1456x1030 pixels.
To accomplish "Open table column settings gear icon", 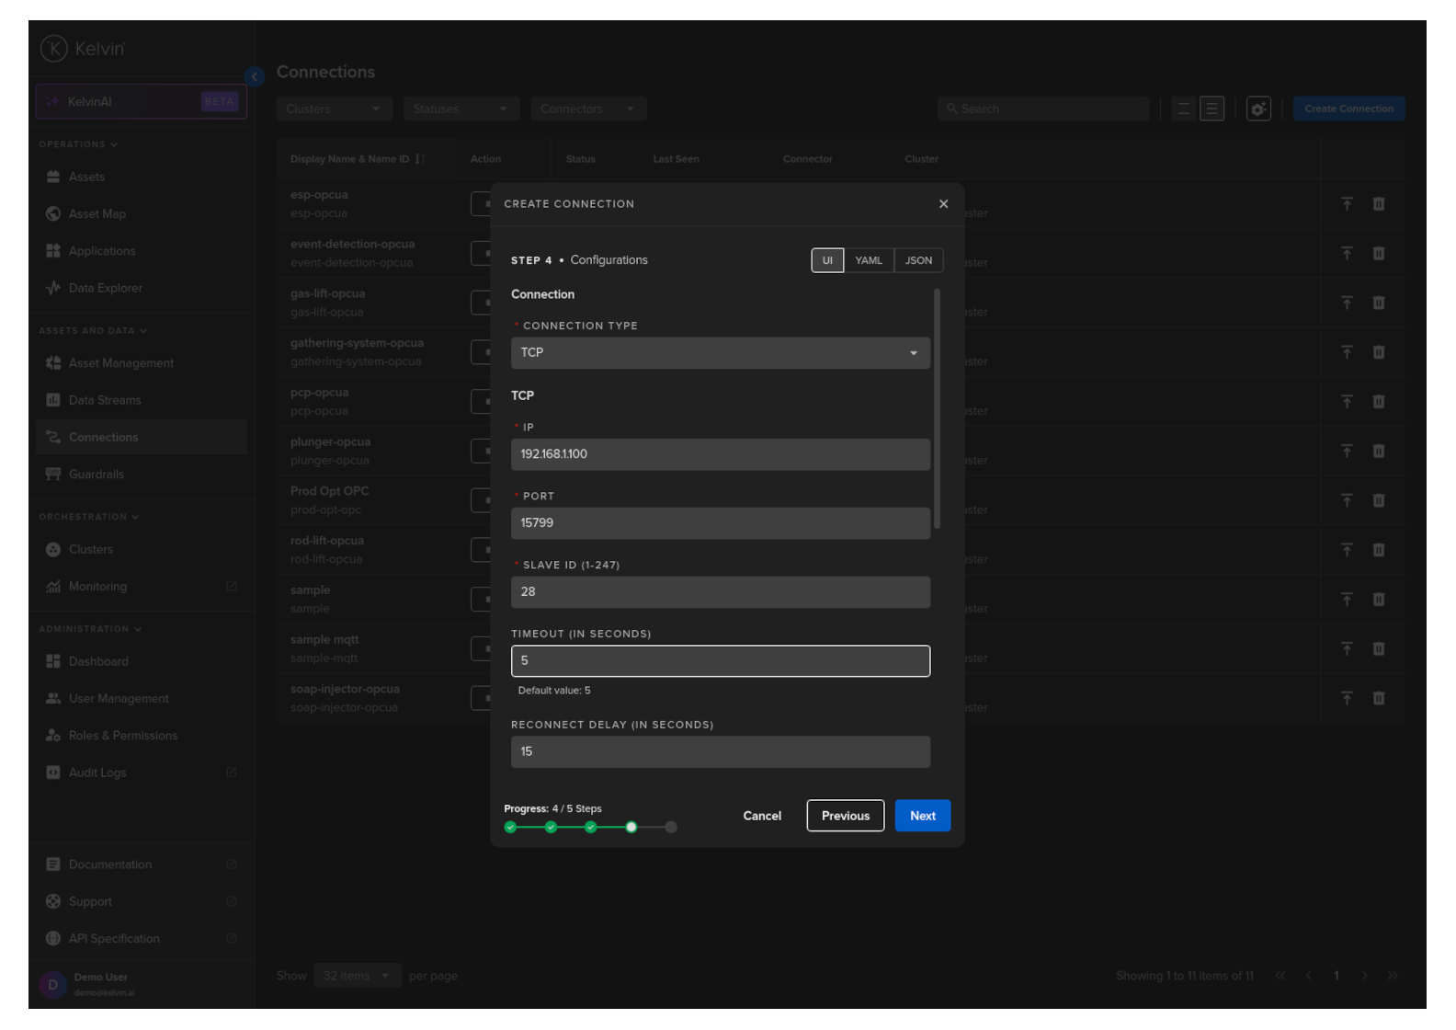I will tap(1257, 109).
